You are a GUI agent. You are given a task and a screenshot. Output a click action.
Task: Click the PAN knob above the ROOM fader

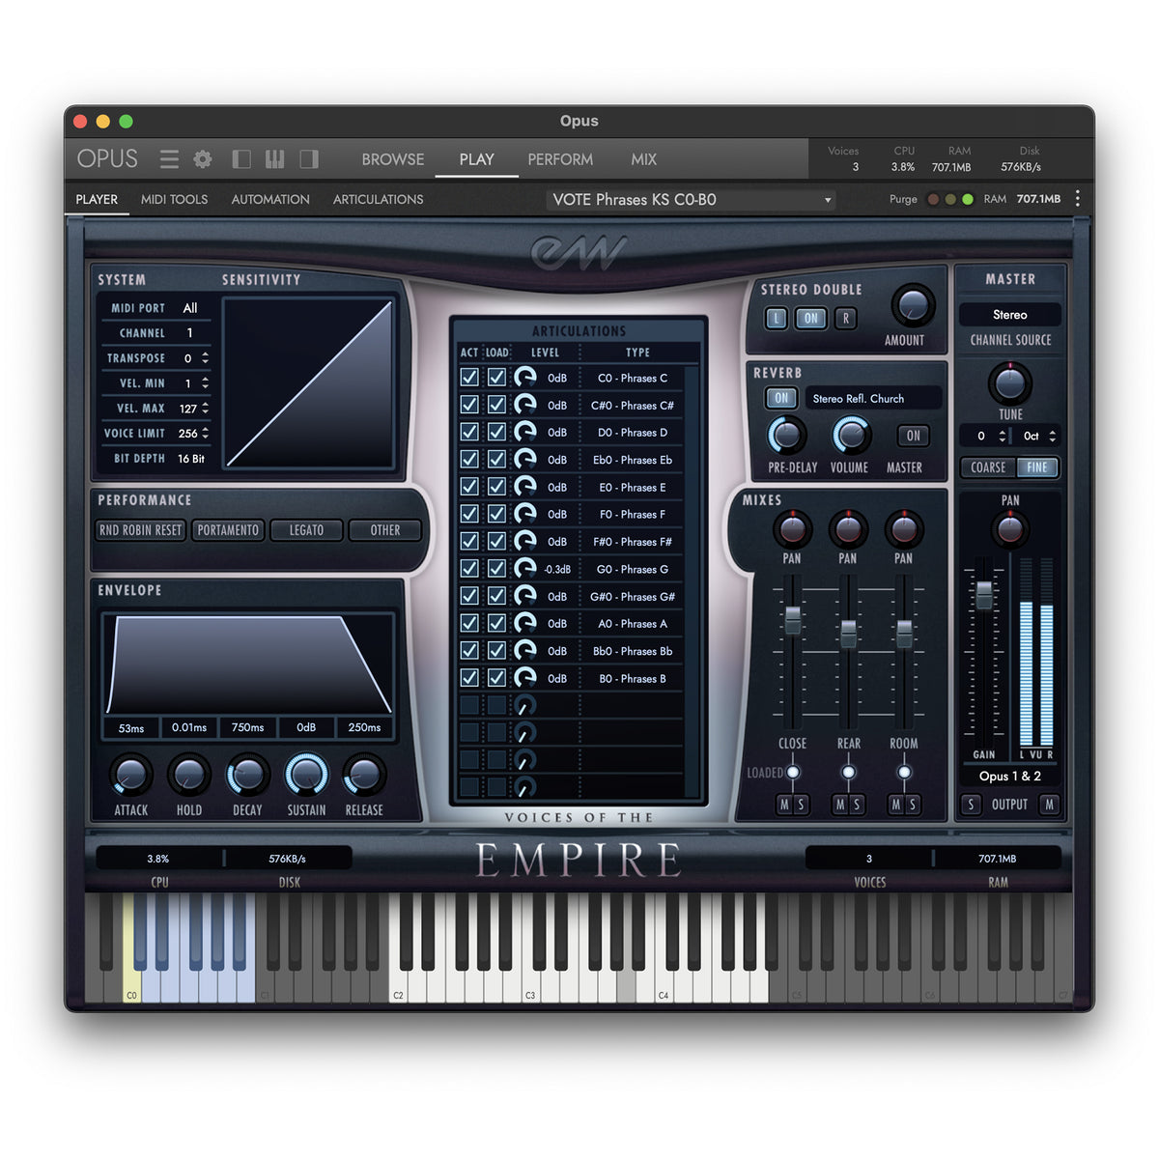[904, 528]
